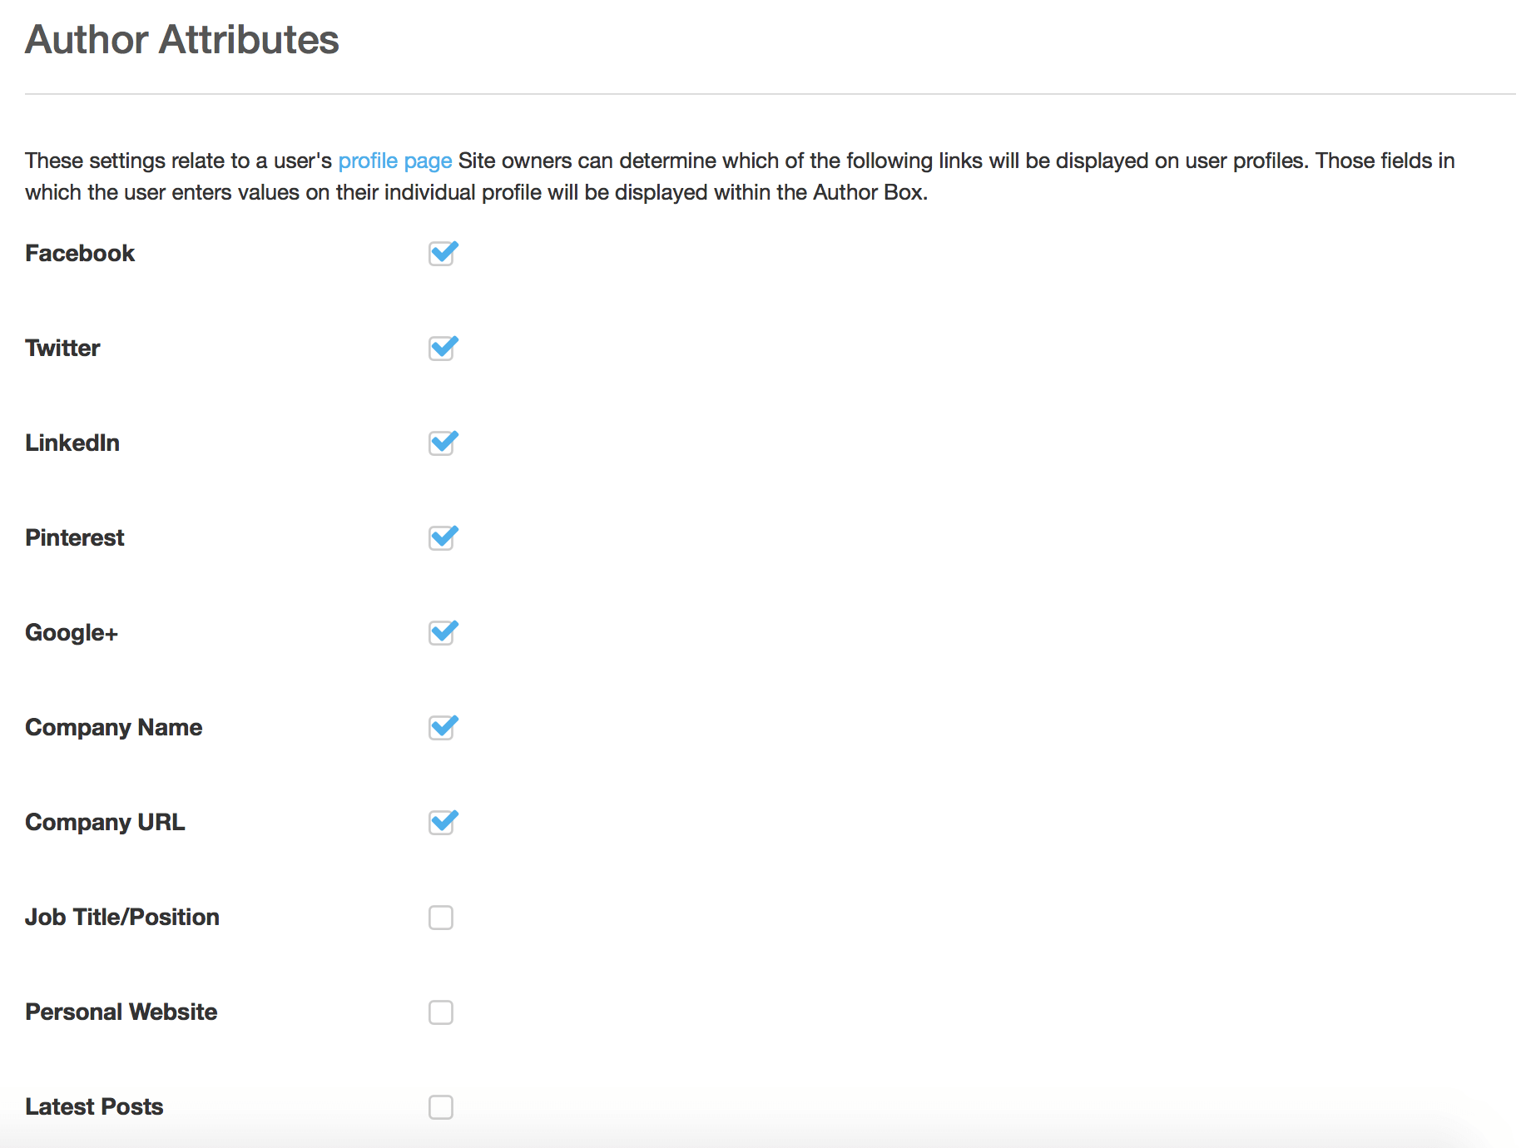Click the Pinterest label text
Image resolution: width=1536 pixels, height=1148 pixels.
[74, 537]
